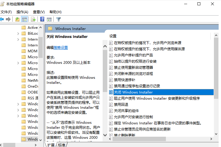Expand the first Internet tree node arrow
Screen dimensions: 221x147
click(x=18, y=39)
